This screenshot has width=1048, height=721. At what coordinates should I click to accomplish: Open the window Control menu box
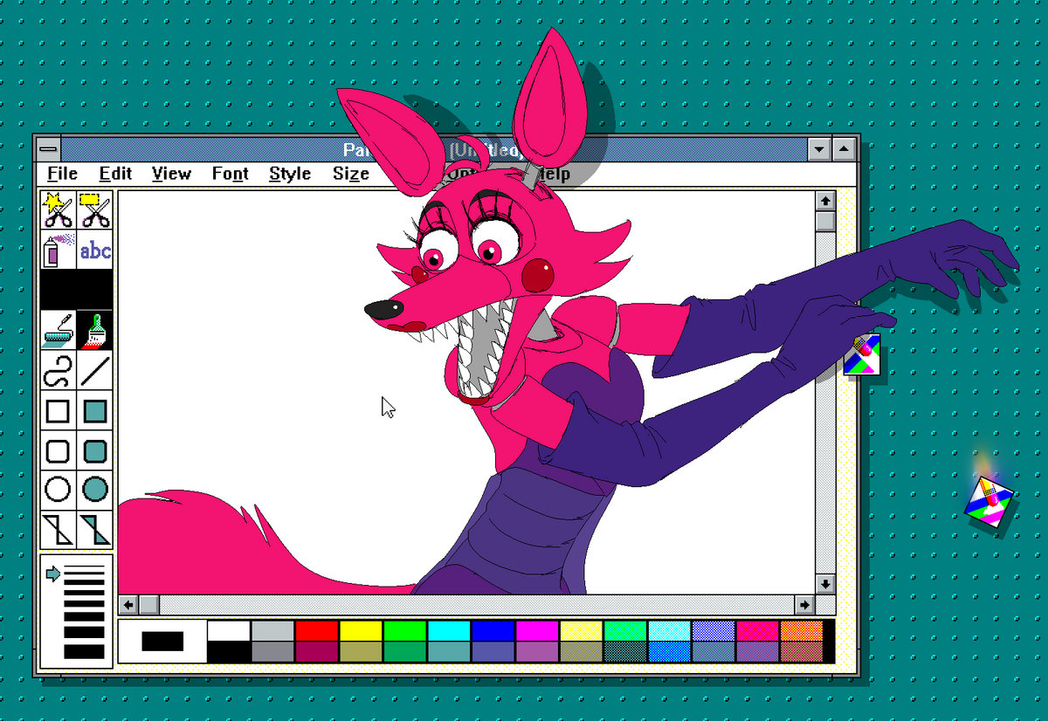pos(49,148)
